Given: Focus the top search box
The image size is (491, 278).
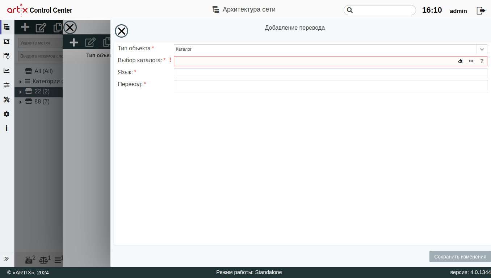Looking at the screenshot, I should point(380,10).
